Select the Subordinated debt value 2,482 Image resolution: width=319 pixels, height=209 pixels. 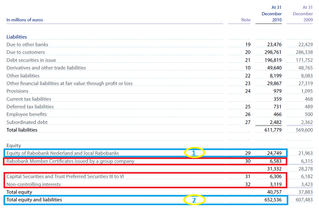276,122
